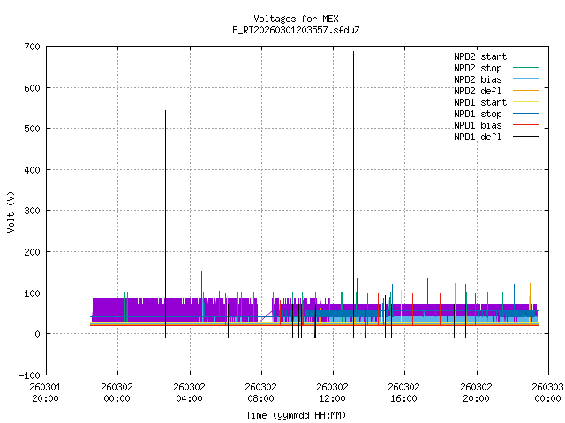The image size is (565, 423).
Task: Select the NPD1 stop legend label
Action: point(478,113)
